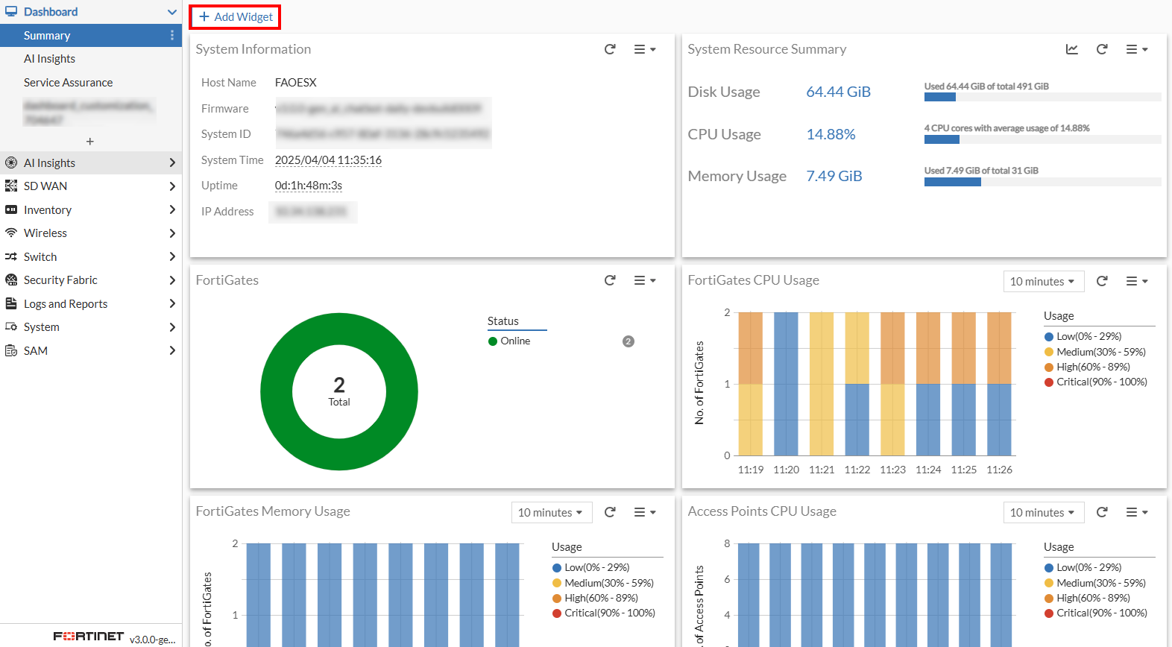This screenshot has width=1172, height=647.
Task: Refresh the FortiGates CPU Usage widget
Action: point(1102,281)
